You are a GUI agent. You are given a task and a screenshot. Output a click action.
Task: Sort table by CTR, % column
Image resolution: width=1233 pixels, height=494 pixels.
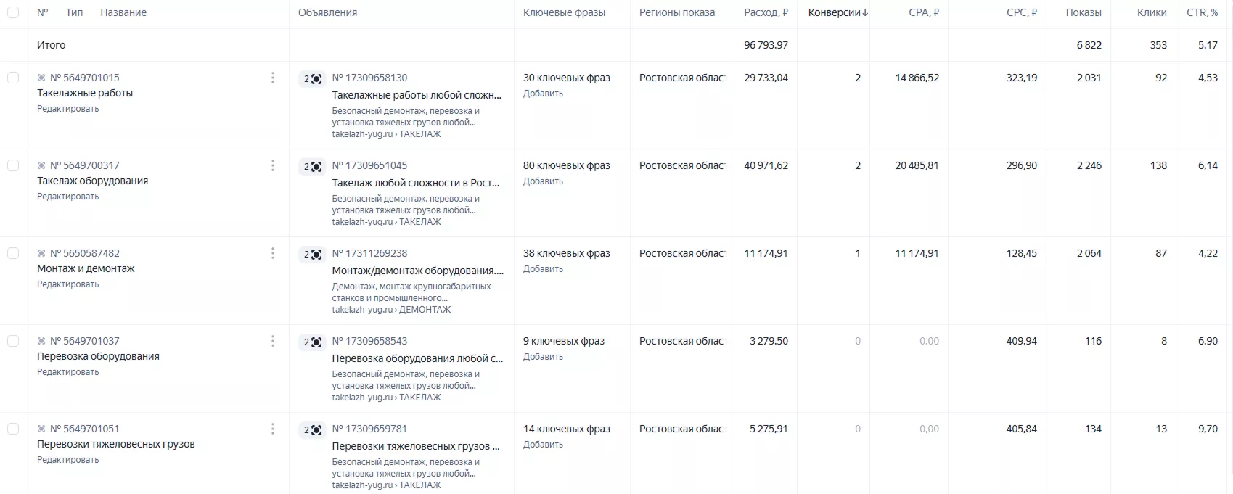tap(1202, 12)
